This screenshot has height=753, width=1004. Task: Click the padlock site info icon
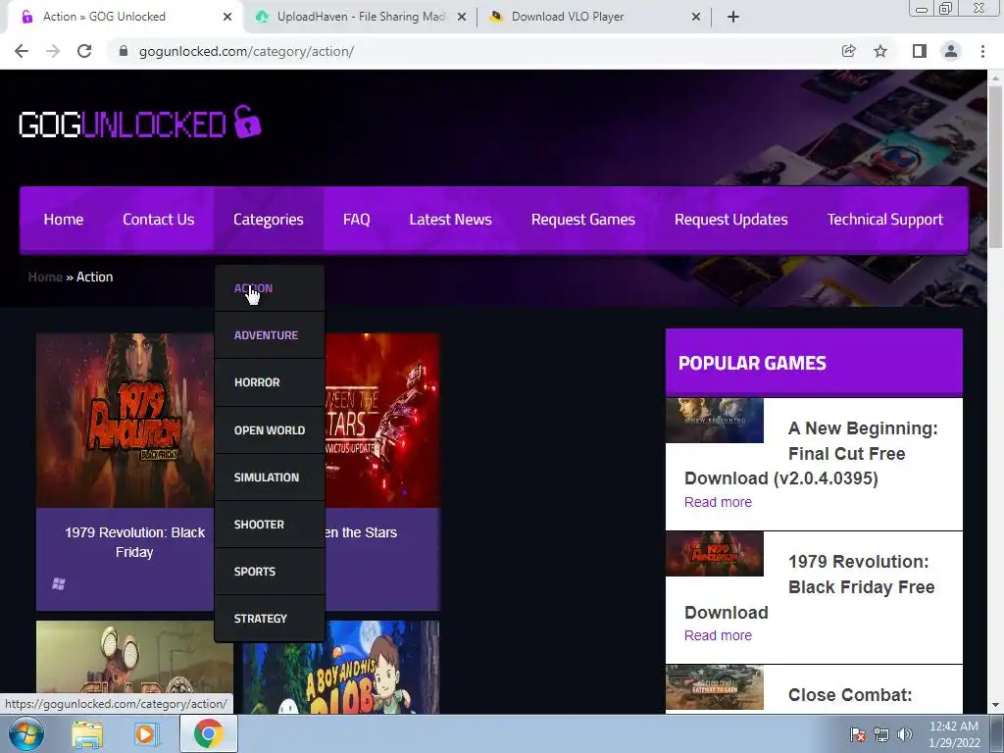click(124, 51)
